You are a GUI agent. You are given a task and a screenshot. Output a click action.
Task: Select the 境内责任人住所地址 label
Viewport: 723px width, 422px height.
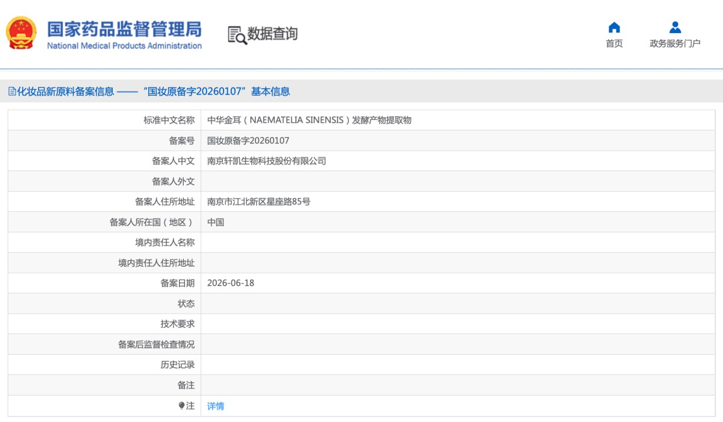[x=157, y=263]
